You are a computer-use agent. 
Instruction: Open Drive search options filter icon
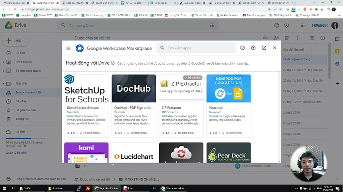[212, 25]
